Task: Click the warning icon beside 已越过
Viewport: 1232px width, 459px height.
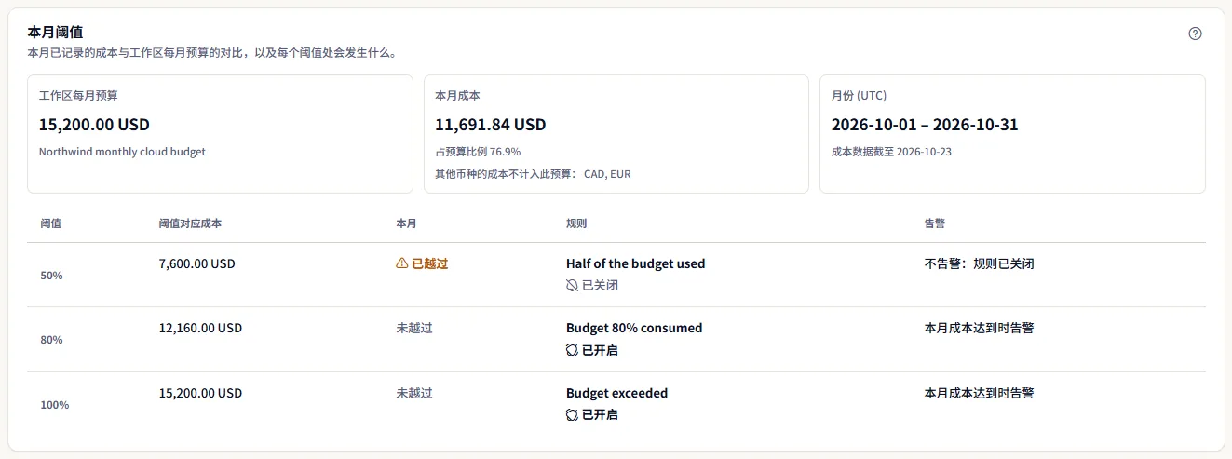Action: [402, 263]
